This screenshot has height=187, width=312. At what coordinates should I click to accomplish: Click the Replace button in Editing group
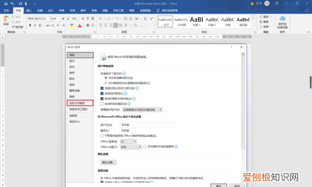point(264,22)
